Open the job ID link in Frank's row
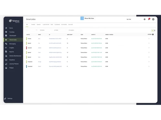This screenshot has width=161, height=120. 55,52
